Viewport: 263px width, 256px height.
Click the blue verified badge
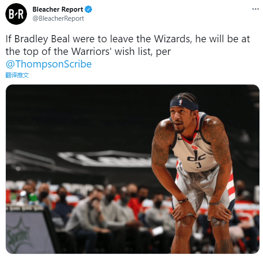89,9
